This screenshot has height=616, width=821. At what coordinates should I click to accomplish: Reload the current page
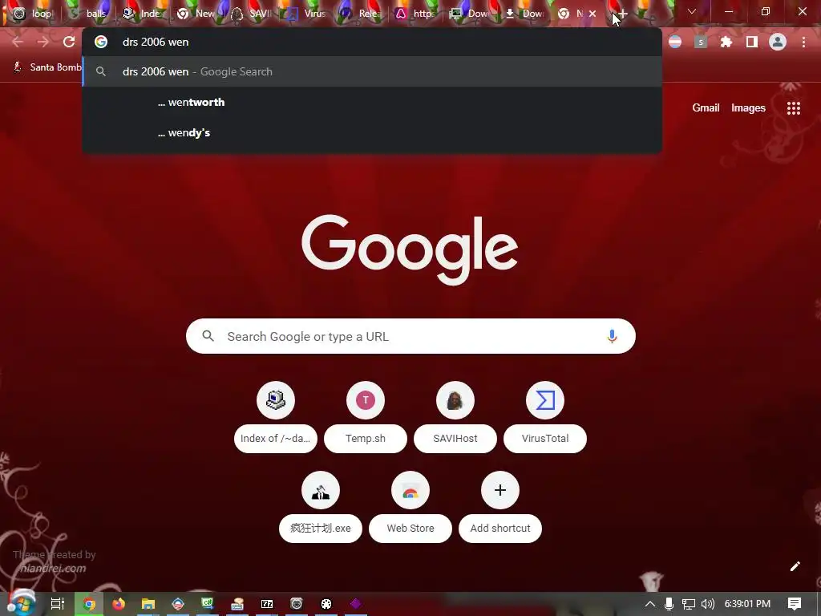69,42
